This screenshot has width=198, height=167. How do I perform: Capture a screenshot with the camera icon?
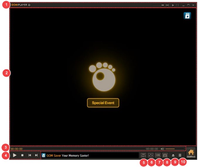pyautogui.click(x=165, y=155)
